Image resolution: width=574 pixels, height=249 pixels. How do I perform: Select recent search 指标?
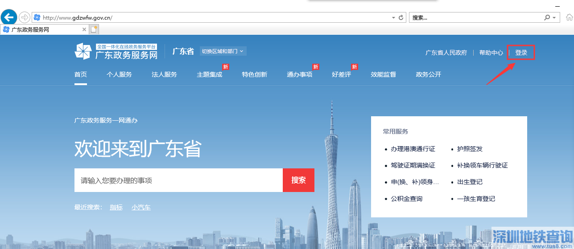tap(116, 207)
